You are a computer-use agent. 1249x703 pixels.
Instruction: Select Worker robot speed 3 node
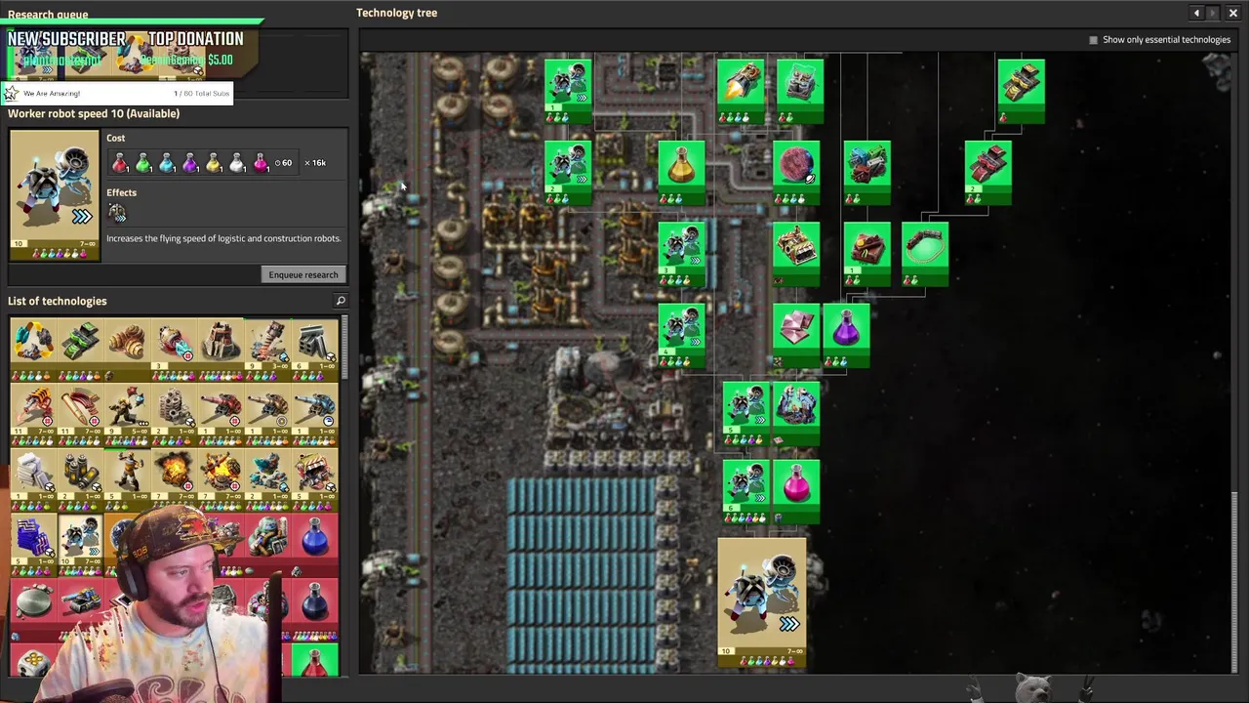(681, 255)
